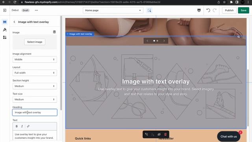Open the Text size dropdown
Image resolution: width=252 pixels, height=142 pixels.
(35, 99)
